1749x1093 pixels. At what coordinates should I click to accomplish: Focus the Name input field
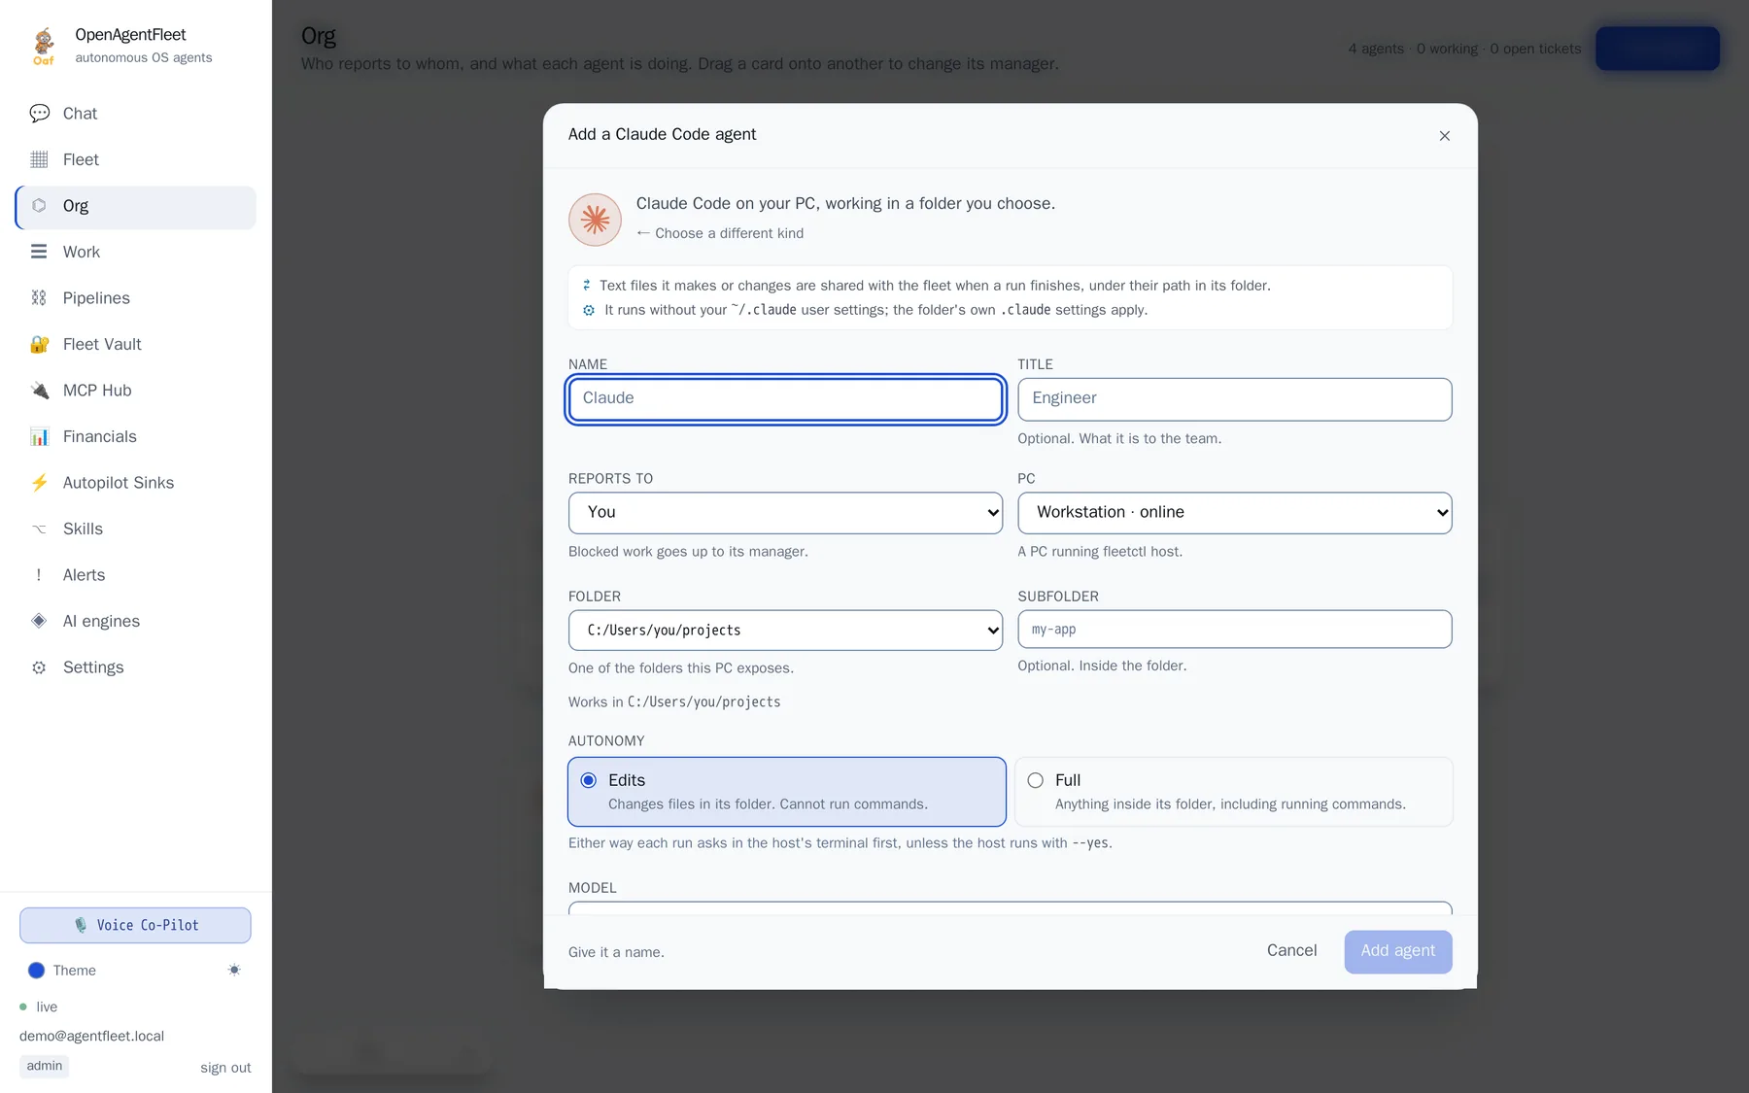pos(785,399)
